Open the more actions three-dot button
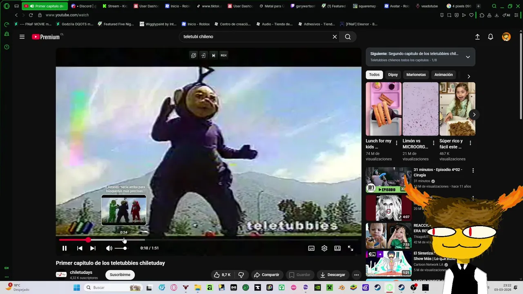The image size is (523, 294). tap(356, 275)
